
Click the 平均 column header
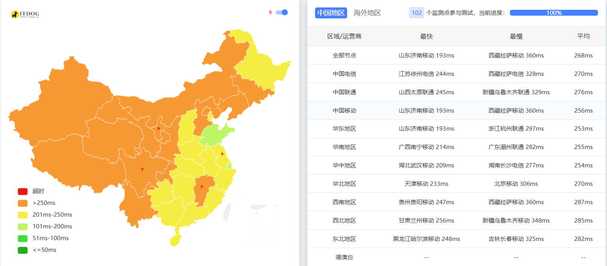584,36
